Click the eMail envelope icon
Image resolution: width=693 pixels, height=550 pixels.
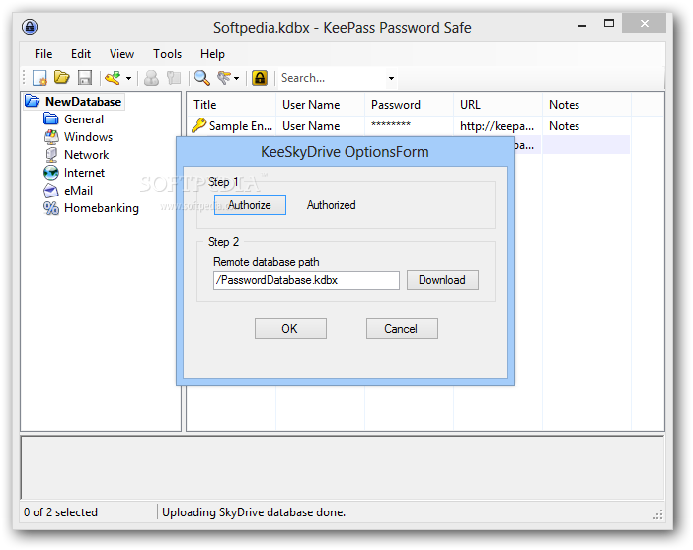51,191
